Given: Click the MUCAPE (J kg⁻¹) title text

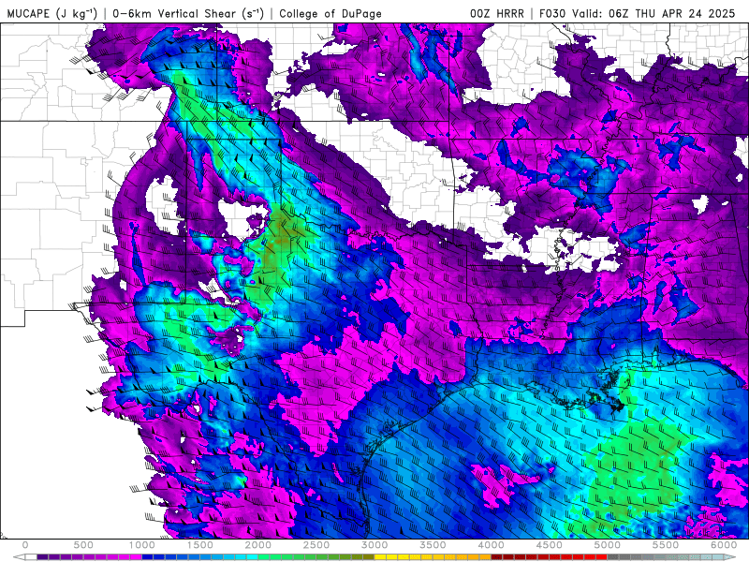Looking at the screenshot, I should click(52, 13).
